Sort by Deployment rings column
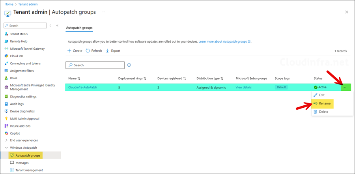Viewport: 355px width, 174px height. pos(132,79)
